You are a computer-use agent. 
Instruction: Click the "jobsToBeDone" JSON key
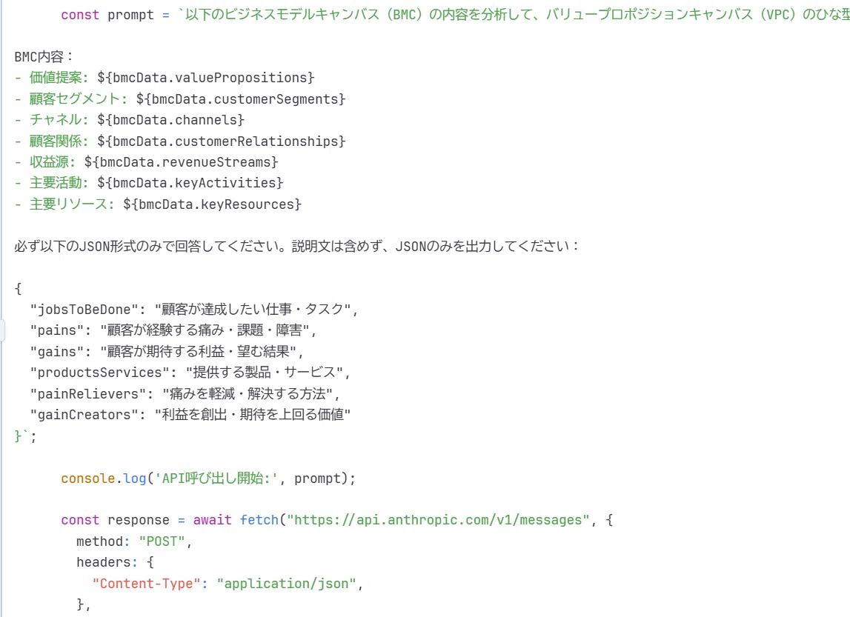pos(84,310)
